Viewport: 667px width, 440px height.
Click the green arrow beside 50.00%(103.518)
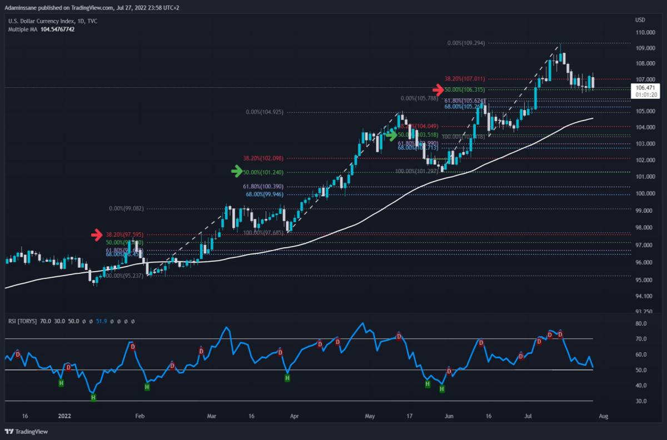click(392, 134)
